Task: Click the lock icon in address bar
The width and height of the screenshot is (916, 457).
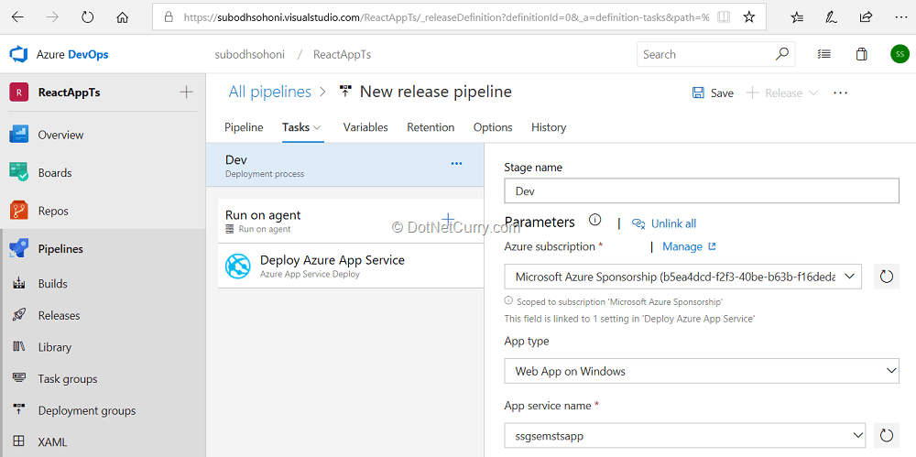Action: coord(169,17)
